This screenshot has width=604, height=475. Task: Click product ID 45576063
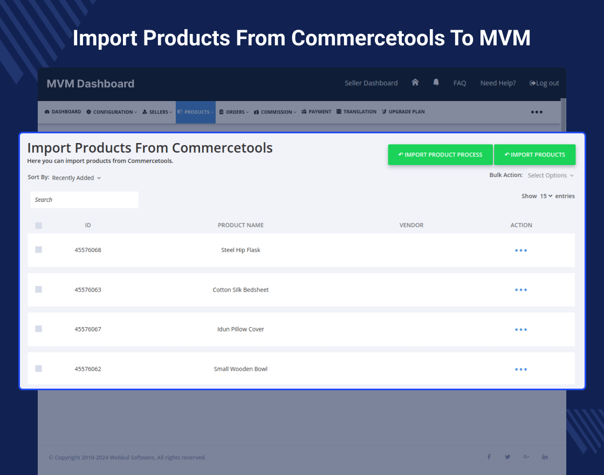[88, 289]
